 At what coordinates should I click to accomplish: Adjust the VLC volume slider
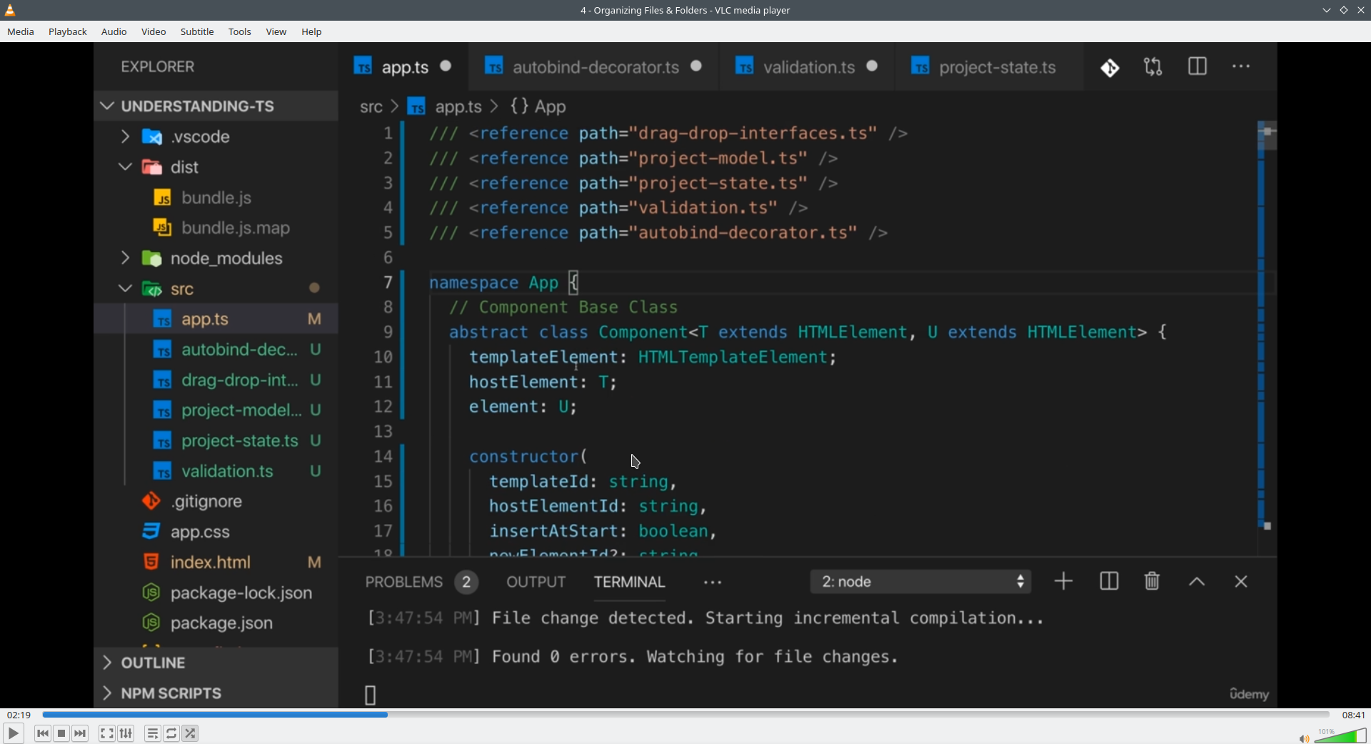tap(1340, 735)
